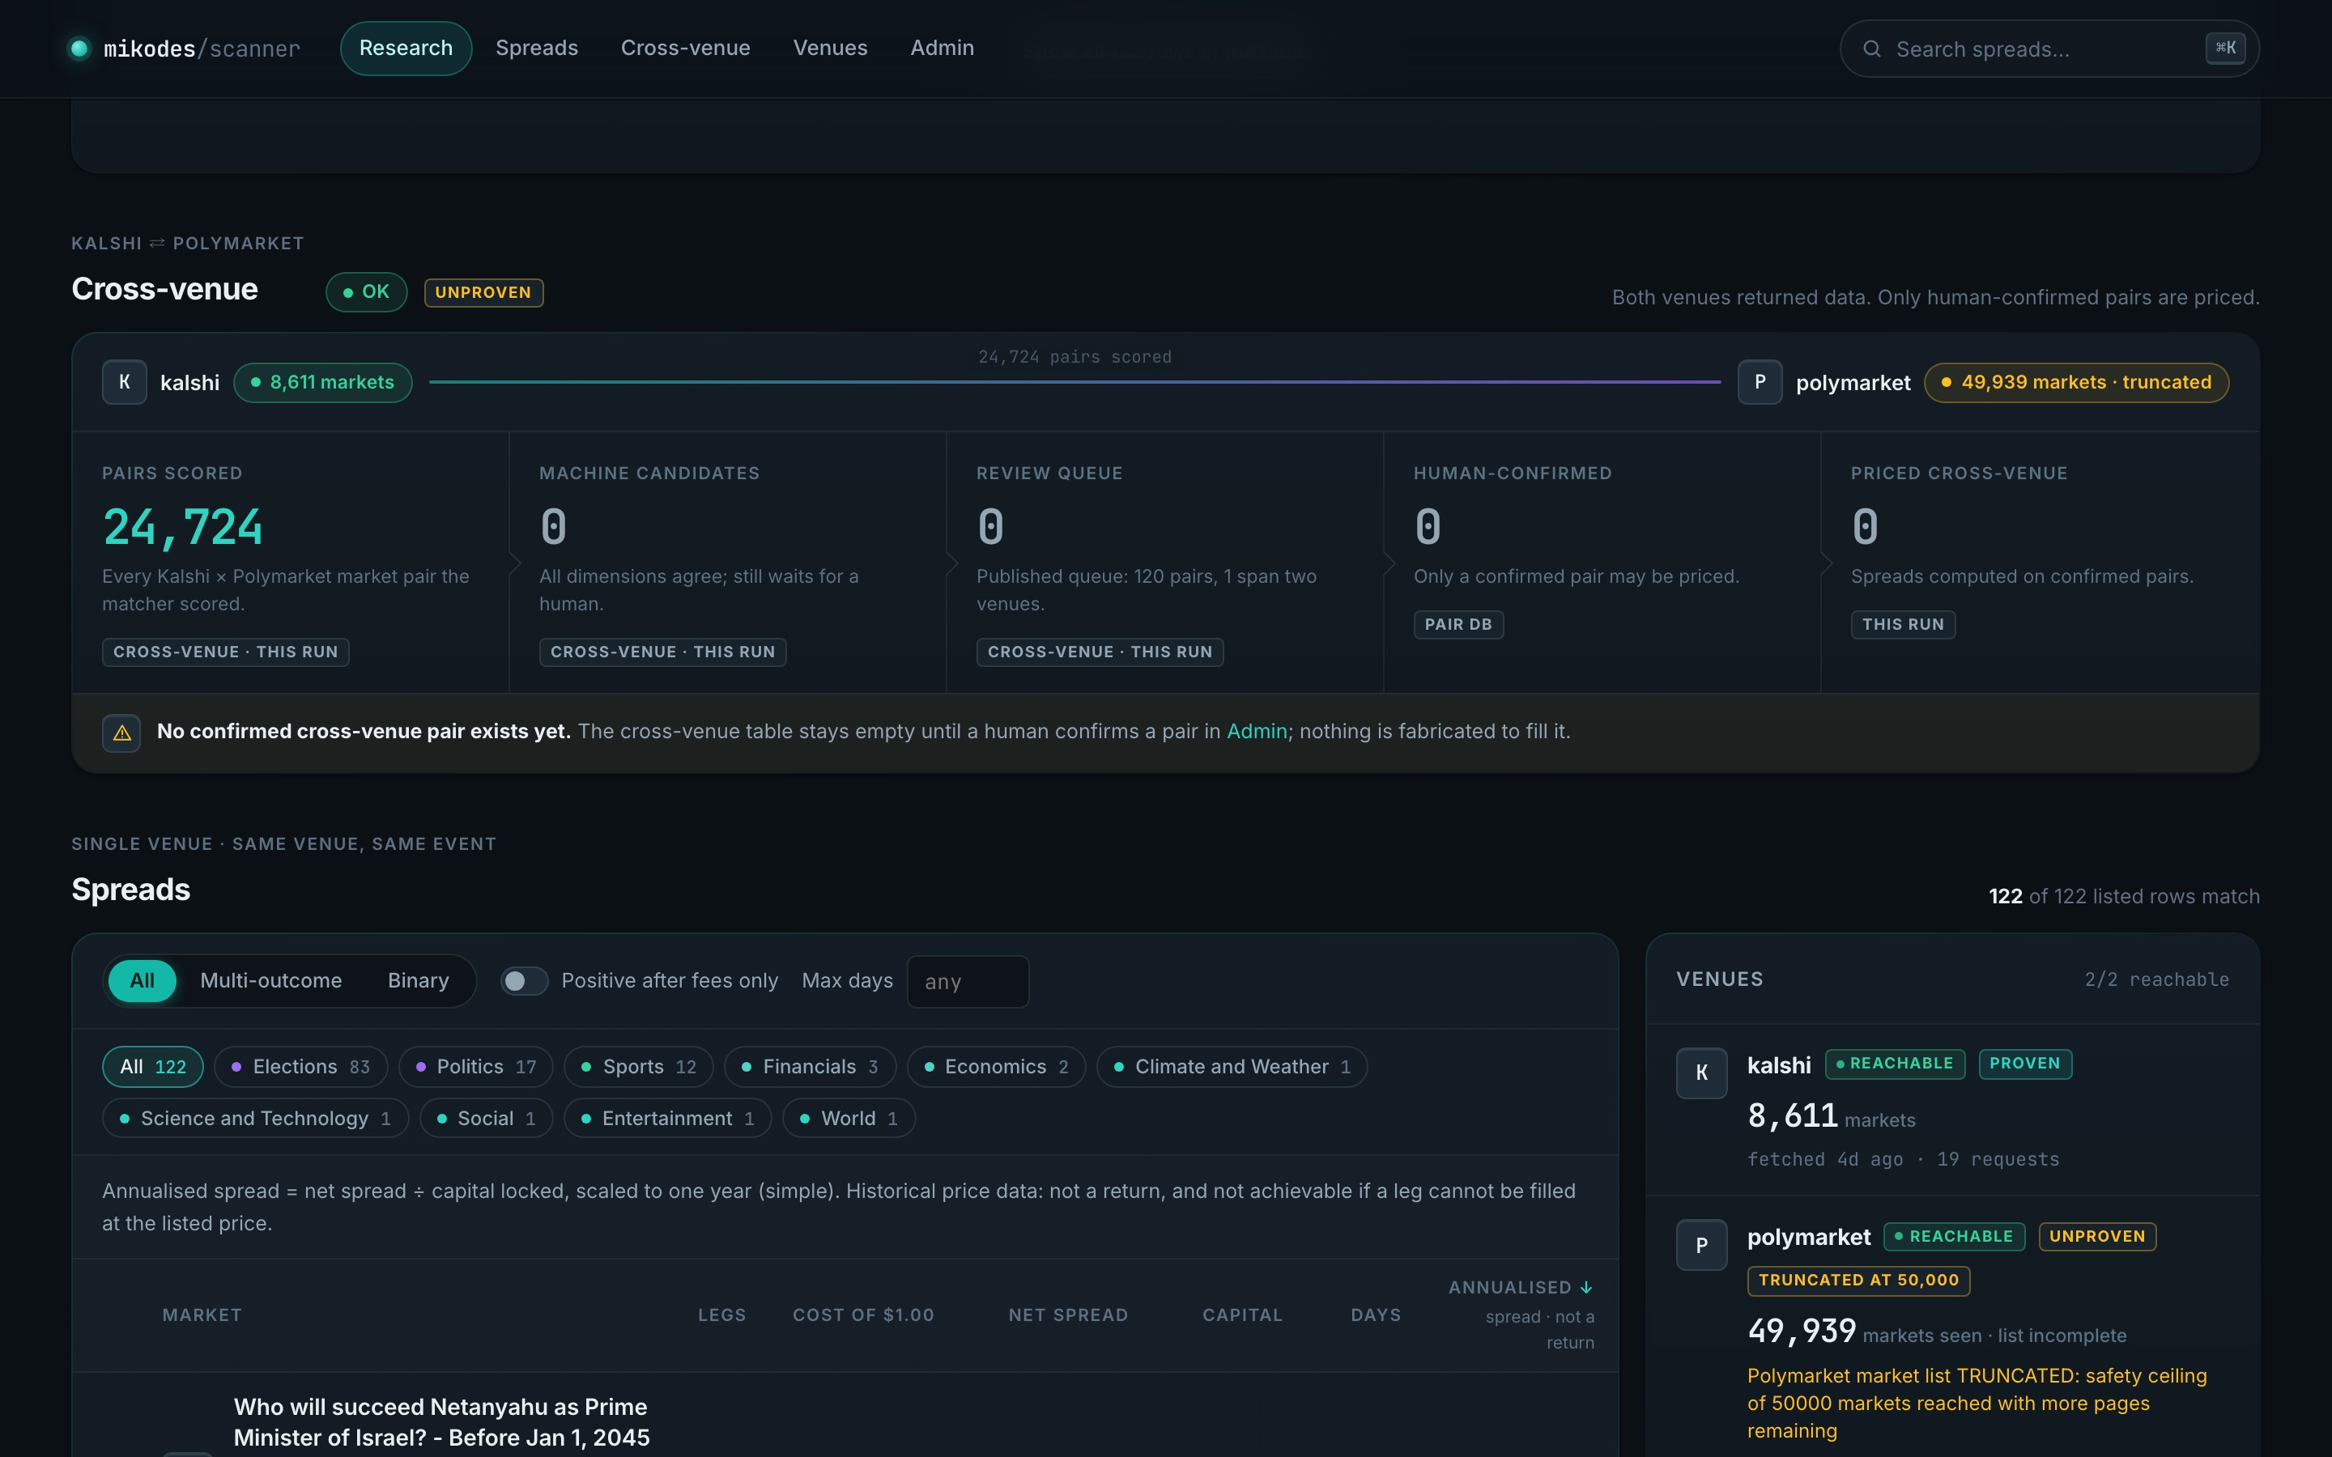Click the Max days input
The height and width of the screenshot is (1457, 2332).
click(x=968, y=982)
